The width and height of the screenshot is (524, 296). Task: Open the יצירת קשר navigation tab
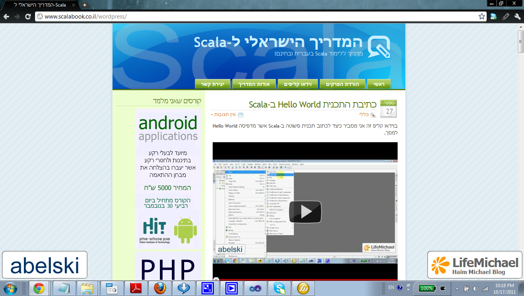point(213,84)
